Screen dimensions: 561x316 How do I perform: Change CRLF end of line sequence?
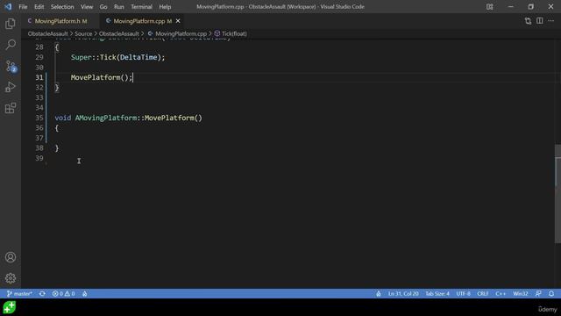483,294
